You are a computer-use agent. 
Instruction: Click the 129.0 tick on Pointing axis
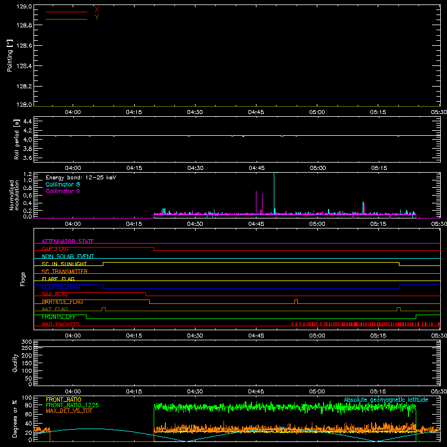click(x=24, y=6)
